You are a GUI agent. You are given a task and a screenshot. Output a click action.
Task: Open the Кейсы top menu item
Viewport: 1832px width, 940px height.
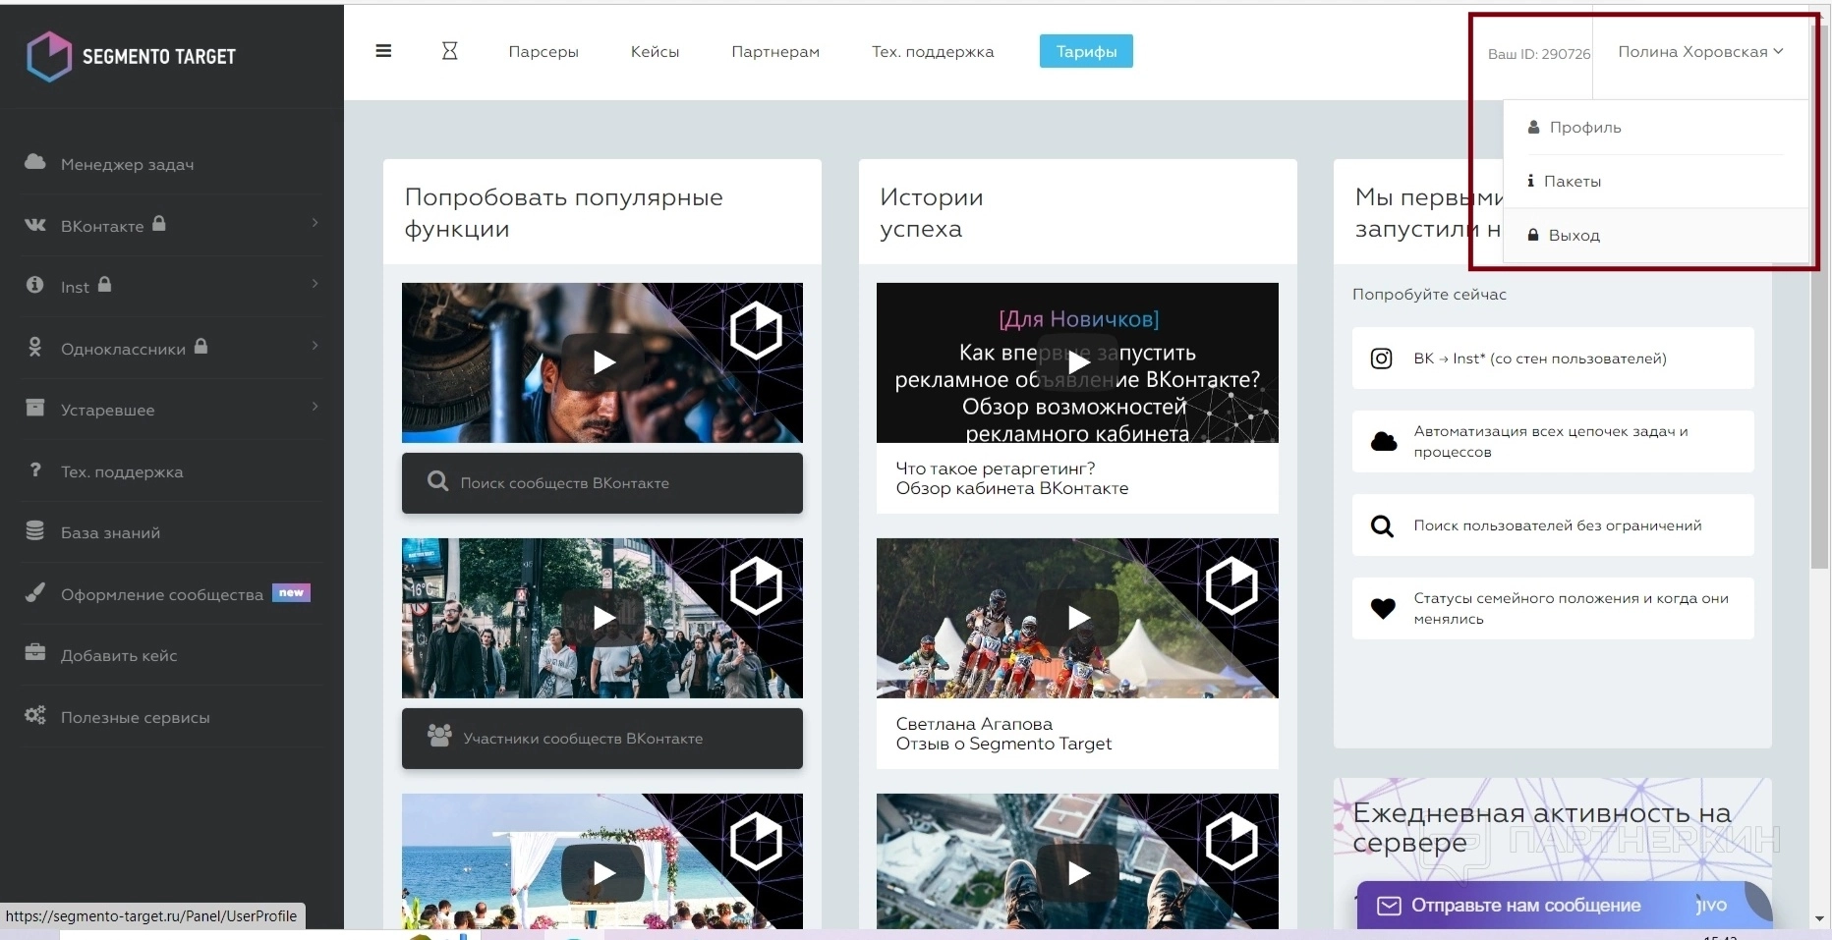pyautogui.click(x=655, y=52)
